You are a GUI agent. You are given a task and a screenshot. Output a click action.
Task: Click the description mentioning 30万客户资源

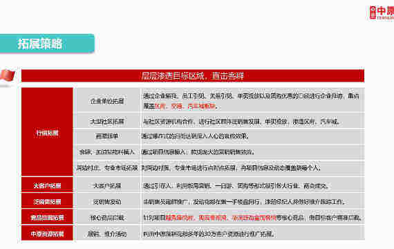[x=252, y=234]
